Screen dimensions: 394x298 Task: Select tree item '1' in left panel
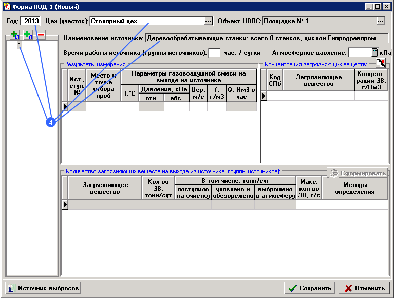coord(20,45)
